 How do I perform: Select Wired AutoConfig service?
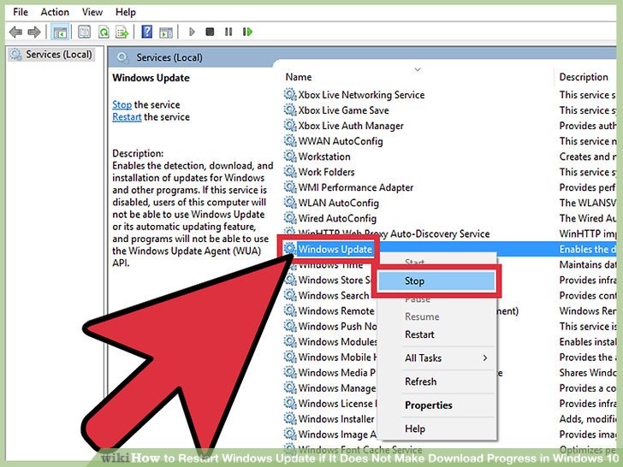click(337, 218)
